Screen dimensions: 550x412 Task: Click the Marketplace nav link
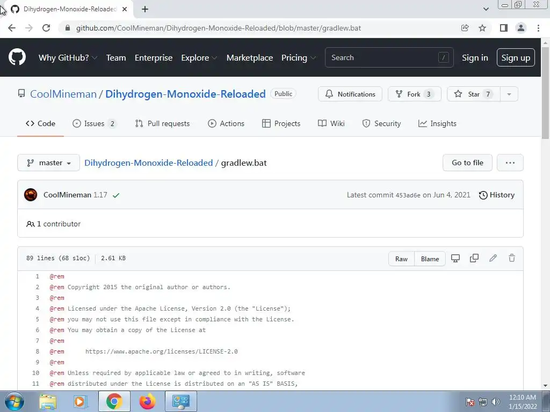coord(250,57)
